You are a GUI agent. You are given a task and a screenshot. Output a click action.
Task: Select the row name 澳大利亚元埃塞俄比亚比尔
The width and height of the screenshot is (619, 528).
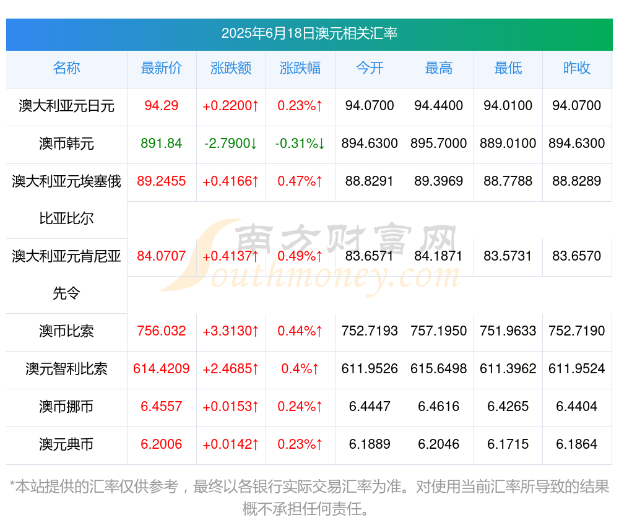66,200
